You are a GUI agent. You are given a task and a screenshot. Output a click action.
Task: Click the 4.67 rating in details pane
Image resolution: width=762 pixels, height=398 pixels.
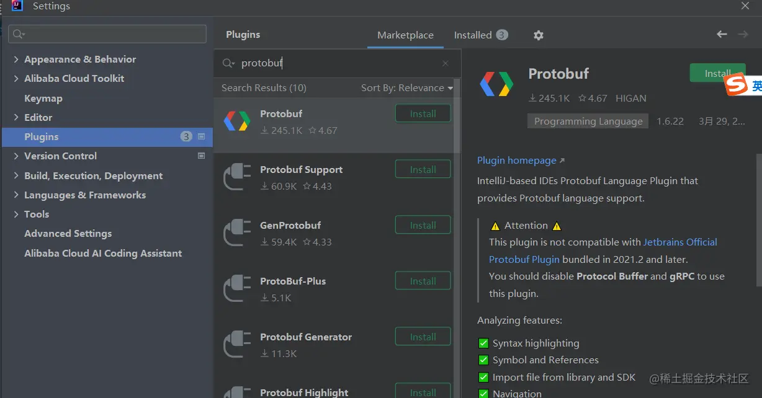coord(592,98)
